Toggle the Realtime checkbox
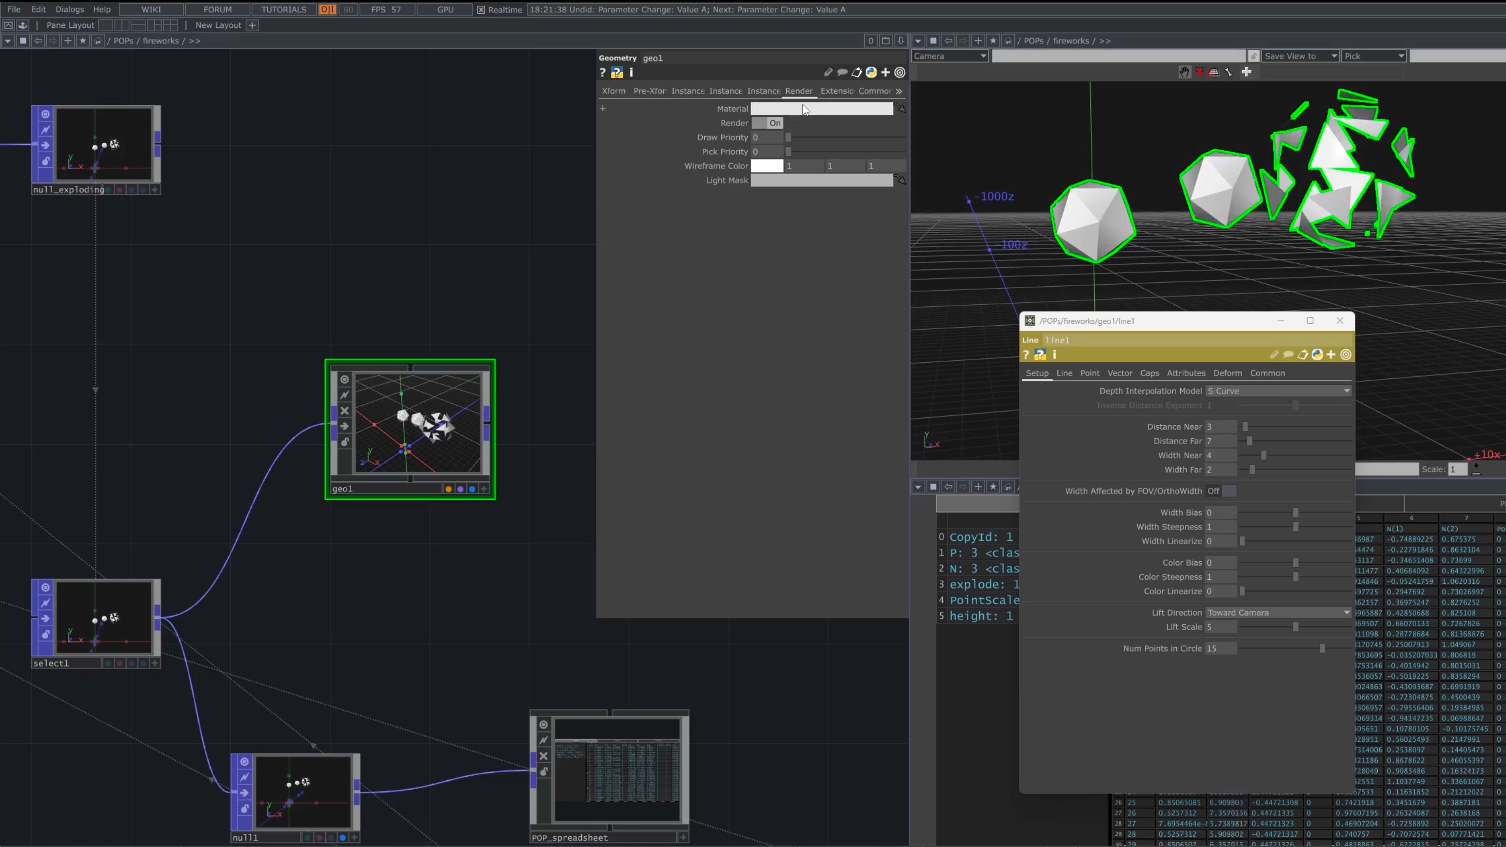1506x847 pixels. click(x=480, y=9)
